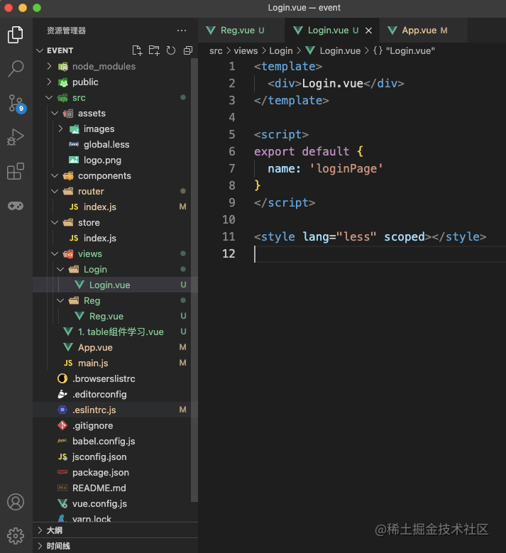Click the explorer vertical scrollbar
The height and width of the screenshot is (553, 506).
tap(194, 280)
